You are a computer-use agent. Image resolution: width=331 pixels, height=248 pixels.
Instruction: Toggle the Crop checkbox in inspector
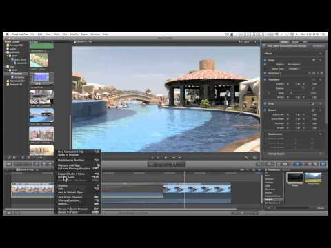[x=265, y=103]
